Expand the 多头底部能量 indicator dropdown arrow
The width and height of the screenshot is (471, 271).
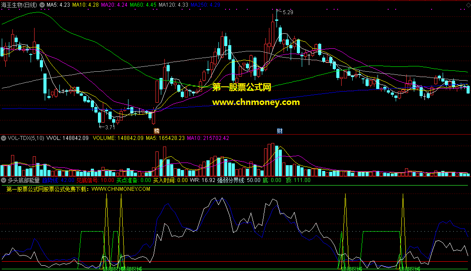coord(4,180)
